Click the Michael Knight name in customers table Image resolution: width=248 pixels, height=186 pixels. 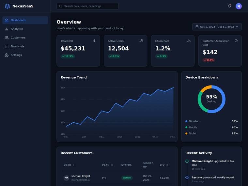(81, 176)
